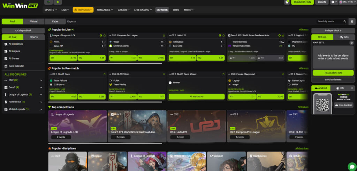
Task: Watch the CS 2 United 21 live stream
Action: tap(220, 36)
